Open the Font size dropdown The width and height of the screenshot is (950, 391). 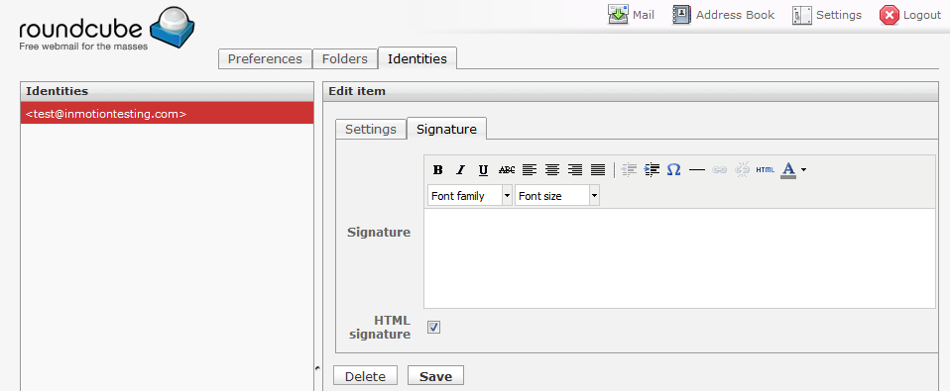tap(557, 196)
